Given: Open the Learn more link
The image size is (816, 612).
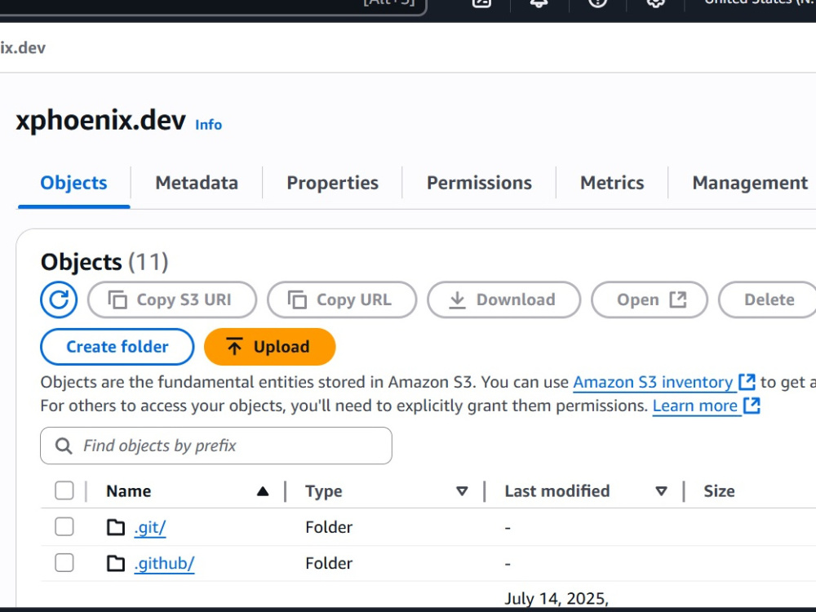Looking at the screenshot, I should coord(694,406).
